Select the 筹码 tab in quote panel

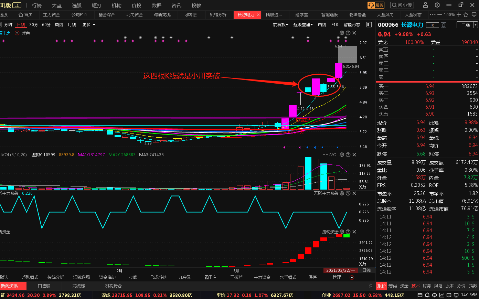393,286
